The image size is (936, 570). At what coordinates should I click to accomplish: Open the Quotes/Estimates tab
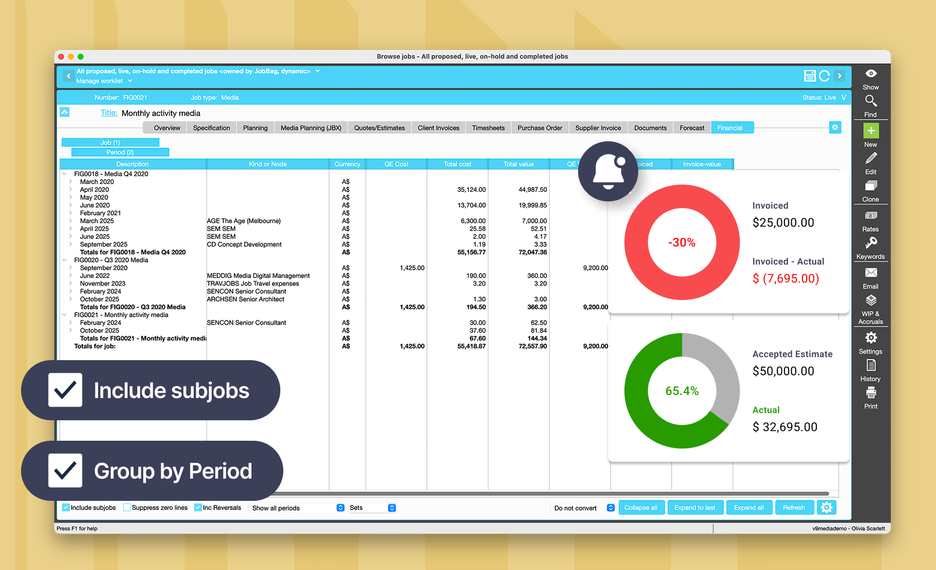pyautogui.click(x=380, y=128)
